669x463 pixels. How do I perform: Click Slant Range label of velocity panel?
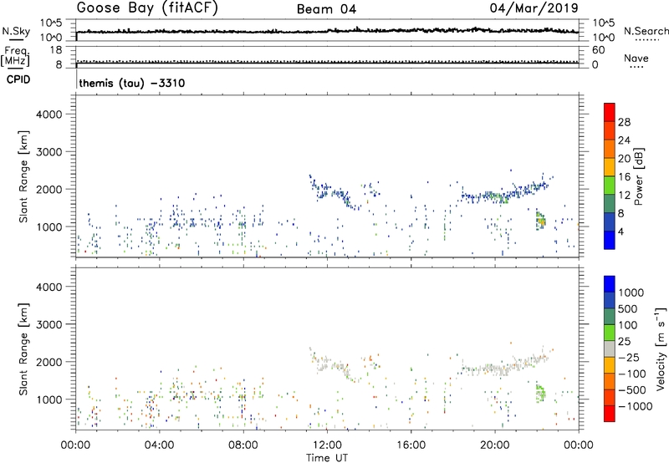[x=23, y=349]
